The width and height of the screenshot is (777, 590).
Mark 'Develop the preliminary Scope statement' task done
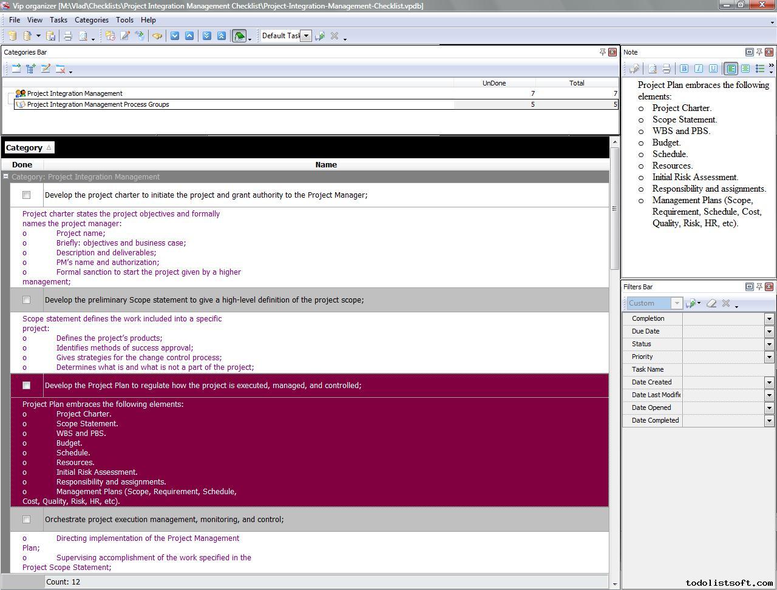[26, 300]
